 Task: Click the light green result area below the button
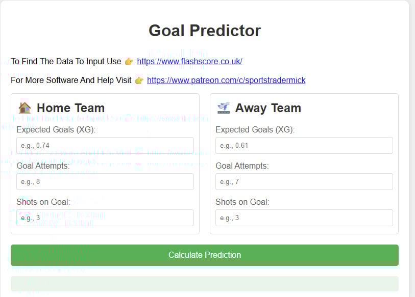[x=205, y=284]
